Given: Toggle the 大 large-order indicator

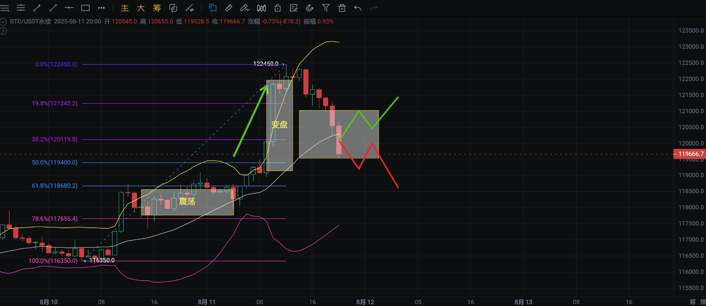Looking at the screenshot, I should tap(141, 8).
